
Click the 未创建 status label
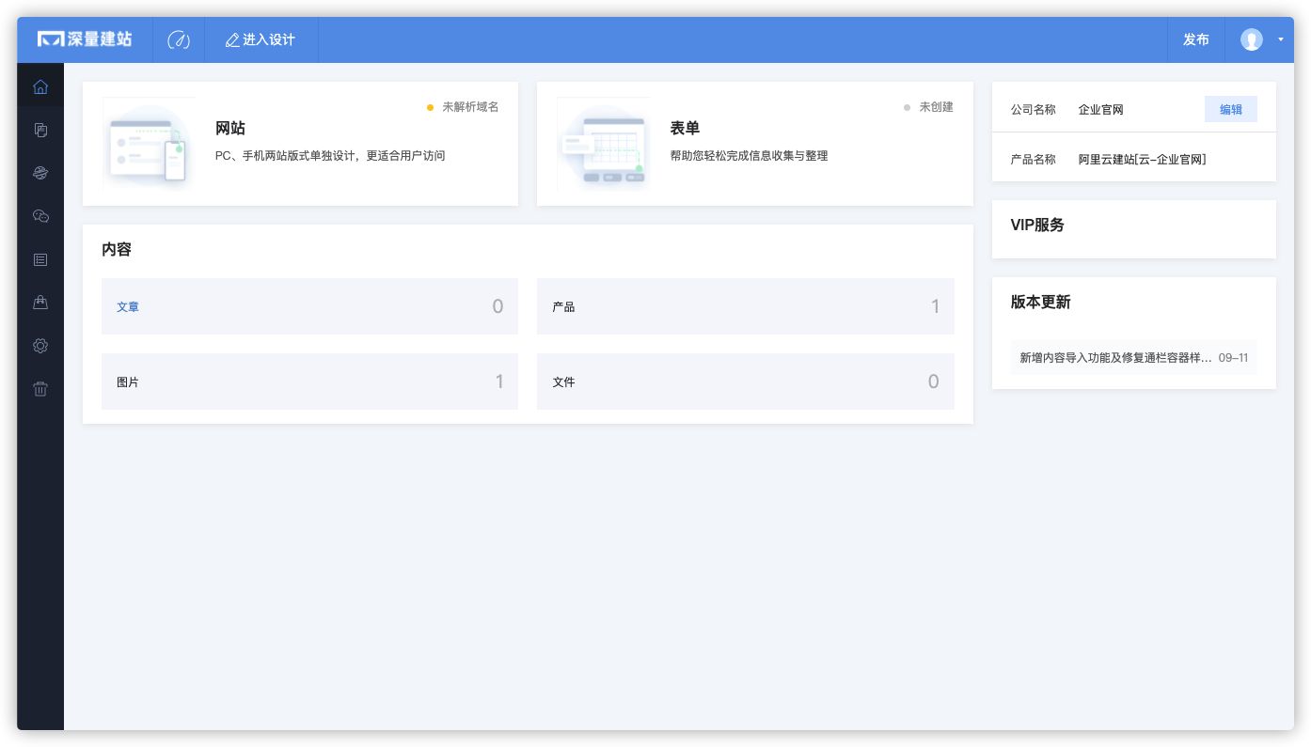coord(936,107)
